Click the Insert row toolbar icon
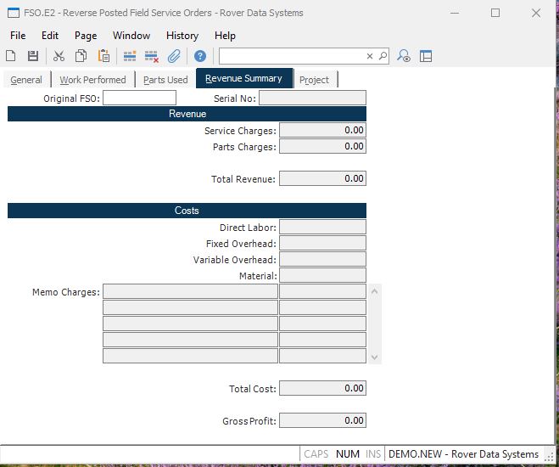This screenshot has height=467, width=559. (x=130, y=56)
